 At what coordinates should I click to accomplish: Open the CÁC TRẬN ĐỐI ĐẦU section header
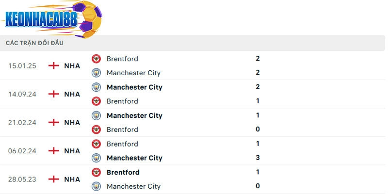(34, 43)
